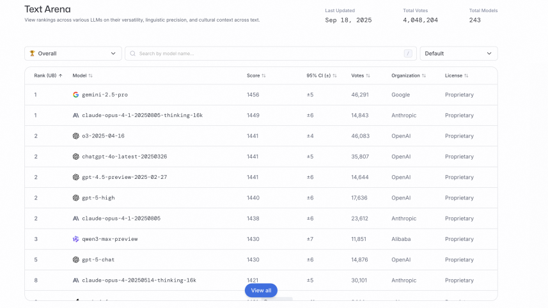Click the trophy icon in Overall selector
This screenshot has width=548, height=308.
pyautogui.click(x=32, y=54)
